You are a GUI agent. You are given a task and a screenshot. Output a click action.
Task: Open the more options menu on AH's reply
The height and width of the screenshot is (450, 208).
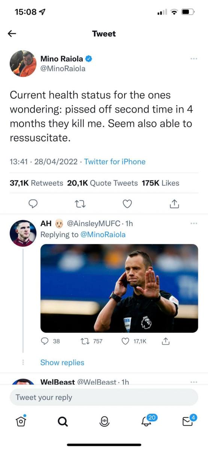pyautogui.click(x=194, y=223)
